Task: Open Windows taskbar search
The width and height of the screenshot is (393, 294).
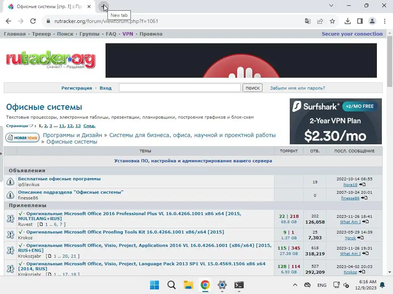Action: click(172, 285)
